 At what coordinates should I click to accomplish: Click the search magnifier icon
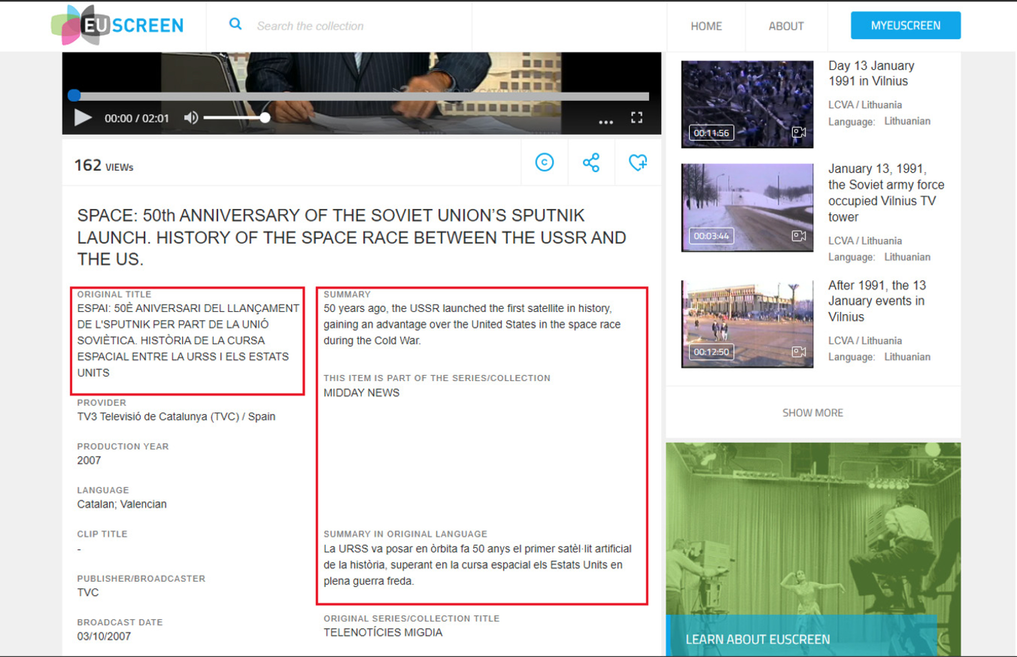click(x=235, y=24)
